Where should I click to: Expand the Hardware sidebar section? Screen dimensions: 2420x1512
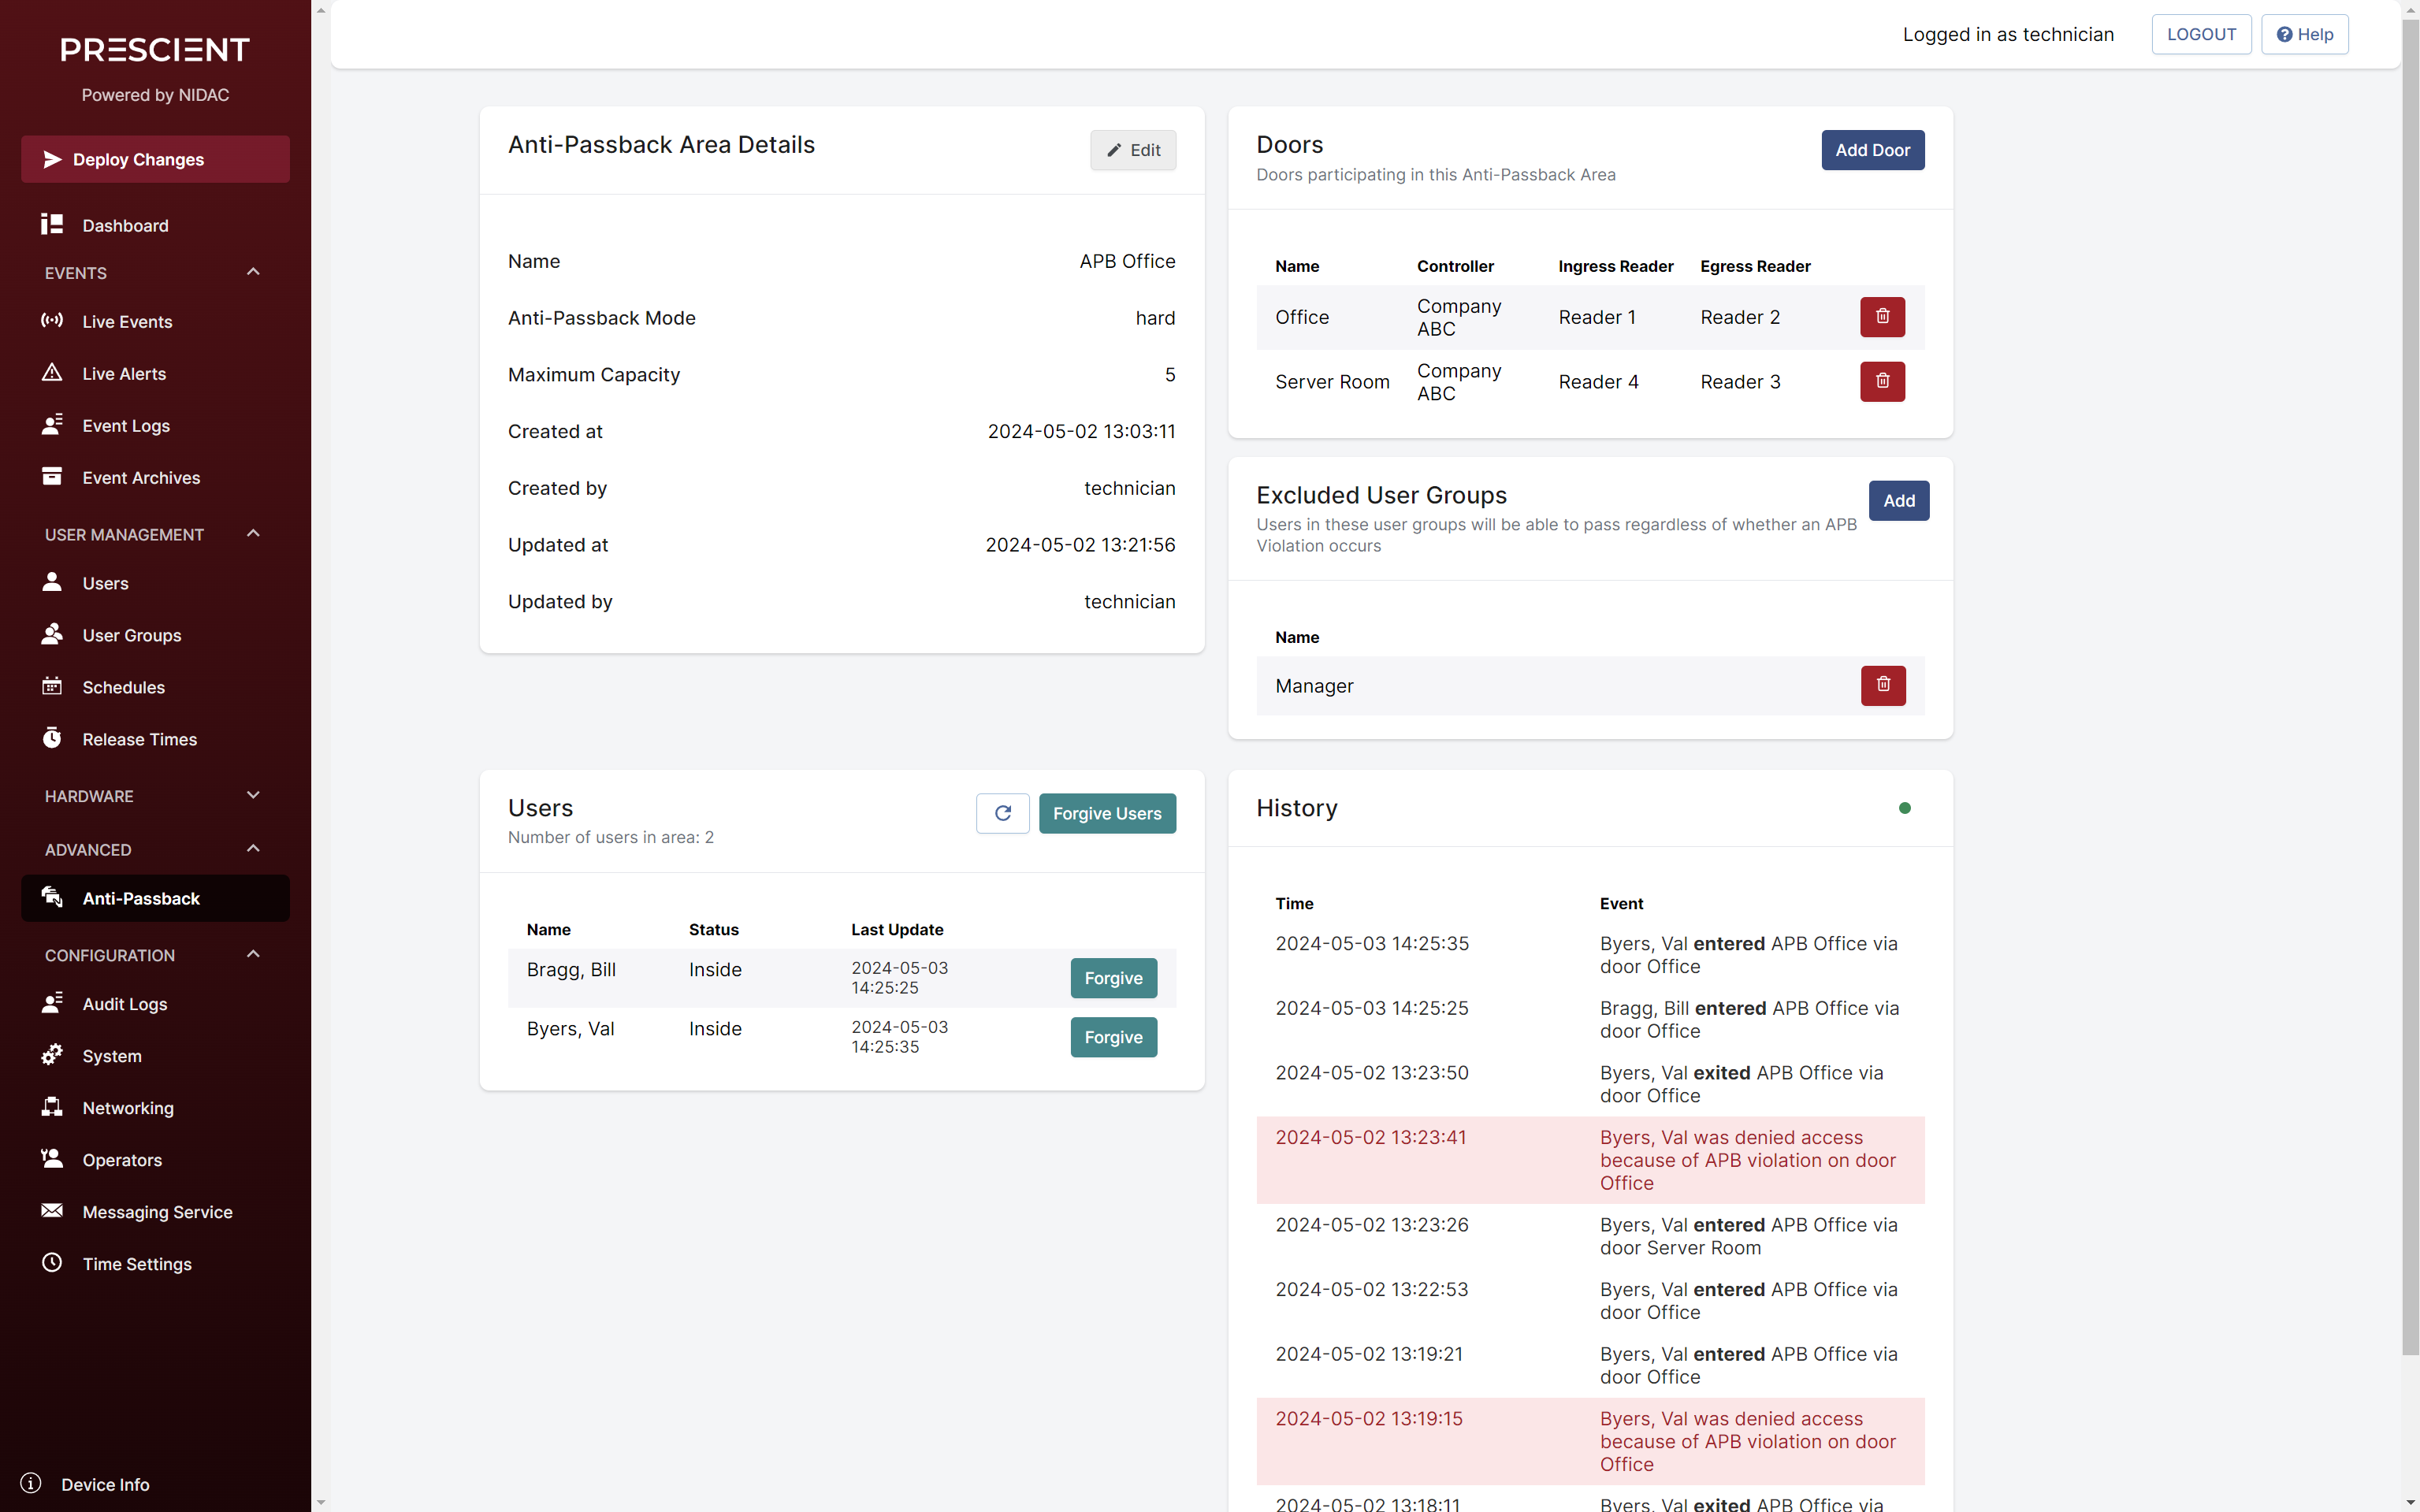tap(253, 795)
